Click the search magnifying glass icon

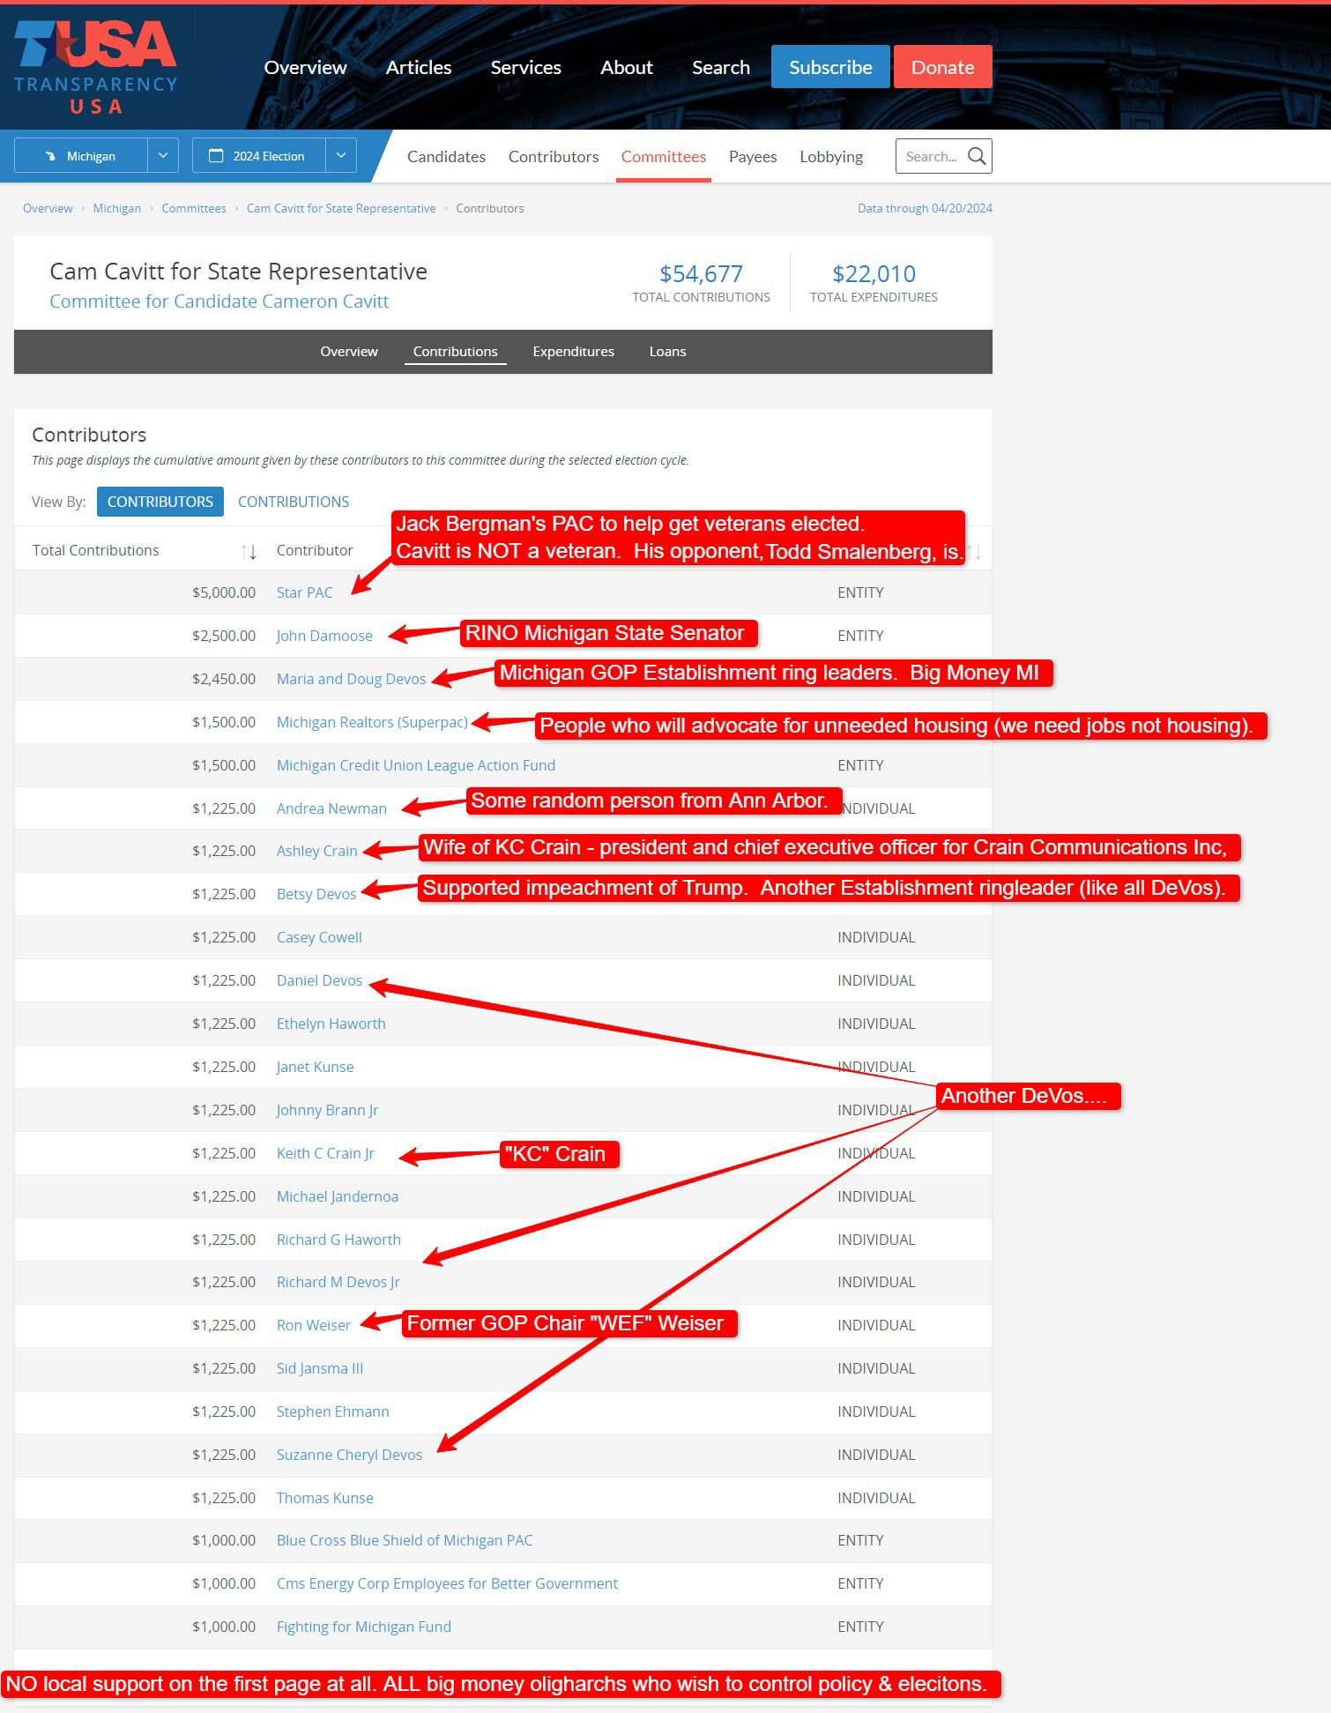(976, 156)
